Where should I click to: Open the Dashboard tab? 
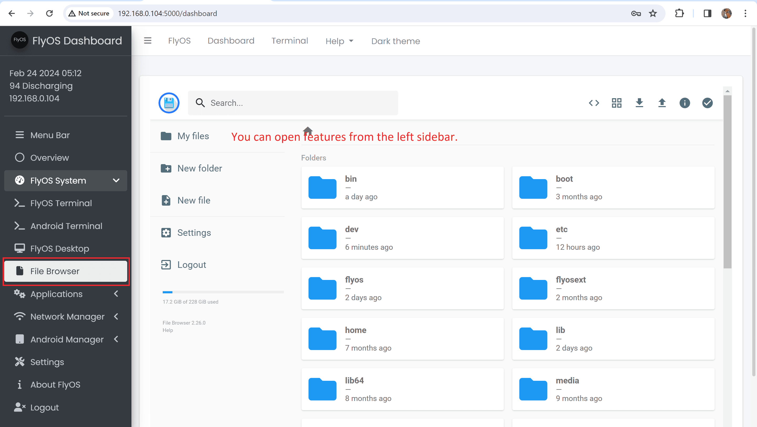point(231,40)
